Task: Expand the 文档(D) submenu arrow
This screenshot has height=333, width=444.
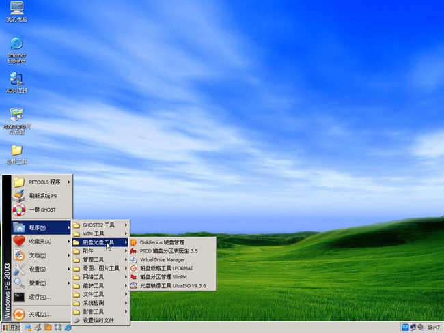Action: [68, 255]
